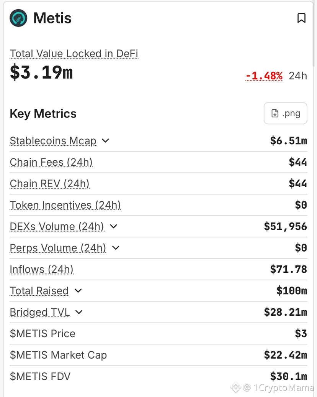Click the -1.48% 24h change value
Image resolution: width=317 pixels, height=397 pixels.
[x=264, y=76]
